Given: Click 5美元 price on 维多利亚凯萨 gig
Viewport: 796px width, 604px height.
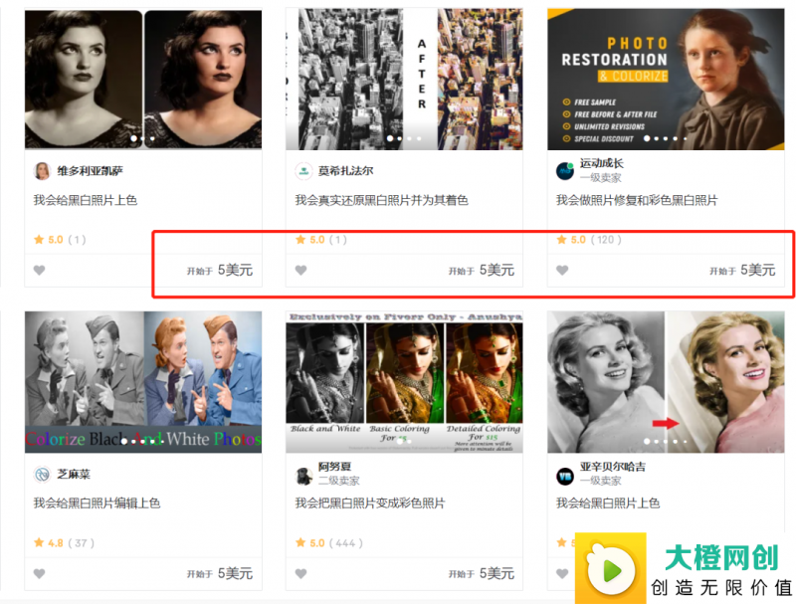Looking at the screenshot, I should [235, 270].
